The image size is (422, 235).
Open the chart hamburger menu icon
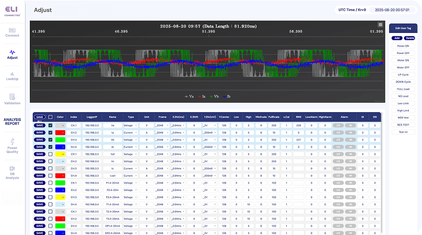380,24
